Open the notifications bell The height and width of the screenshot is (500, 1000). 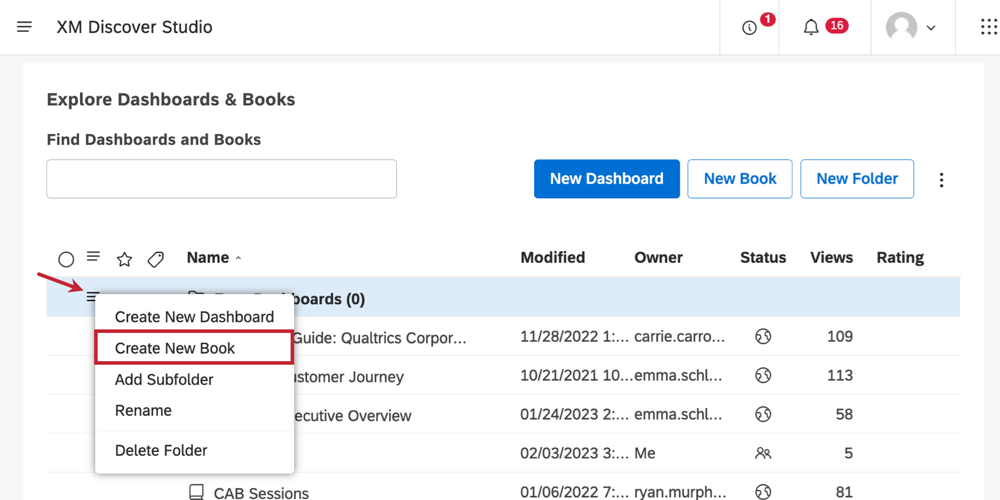coord(811,27)
